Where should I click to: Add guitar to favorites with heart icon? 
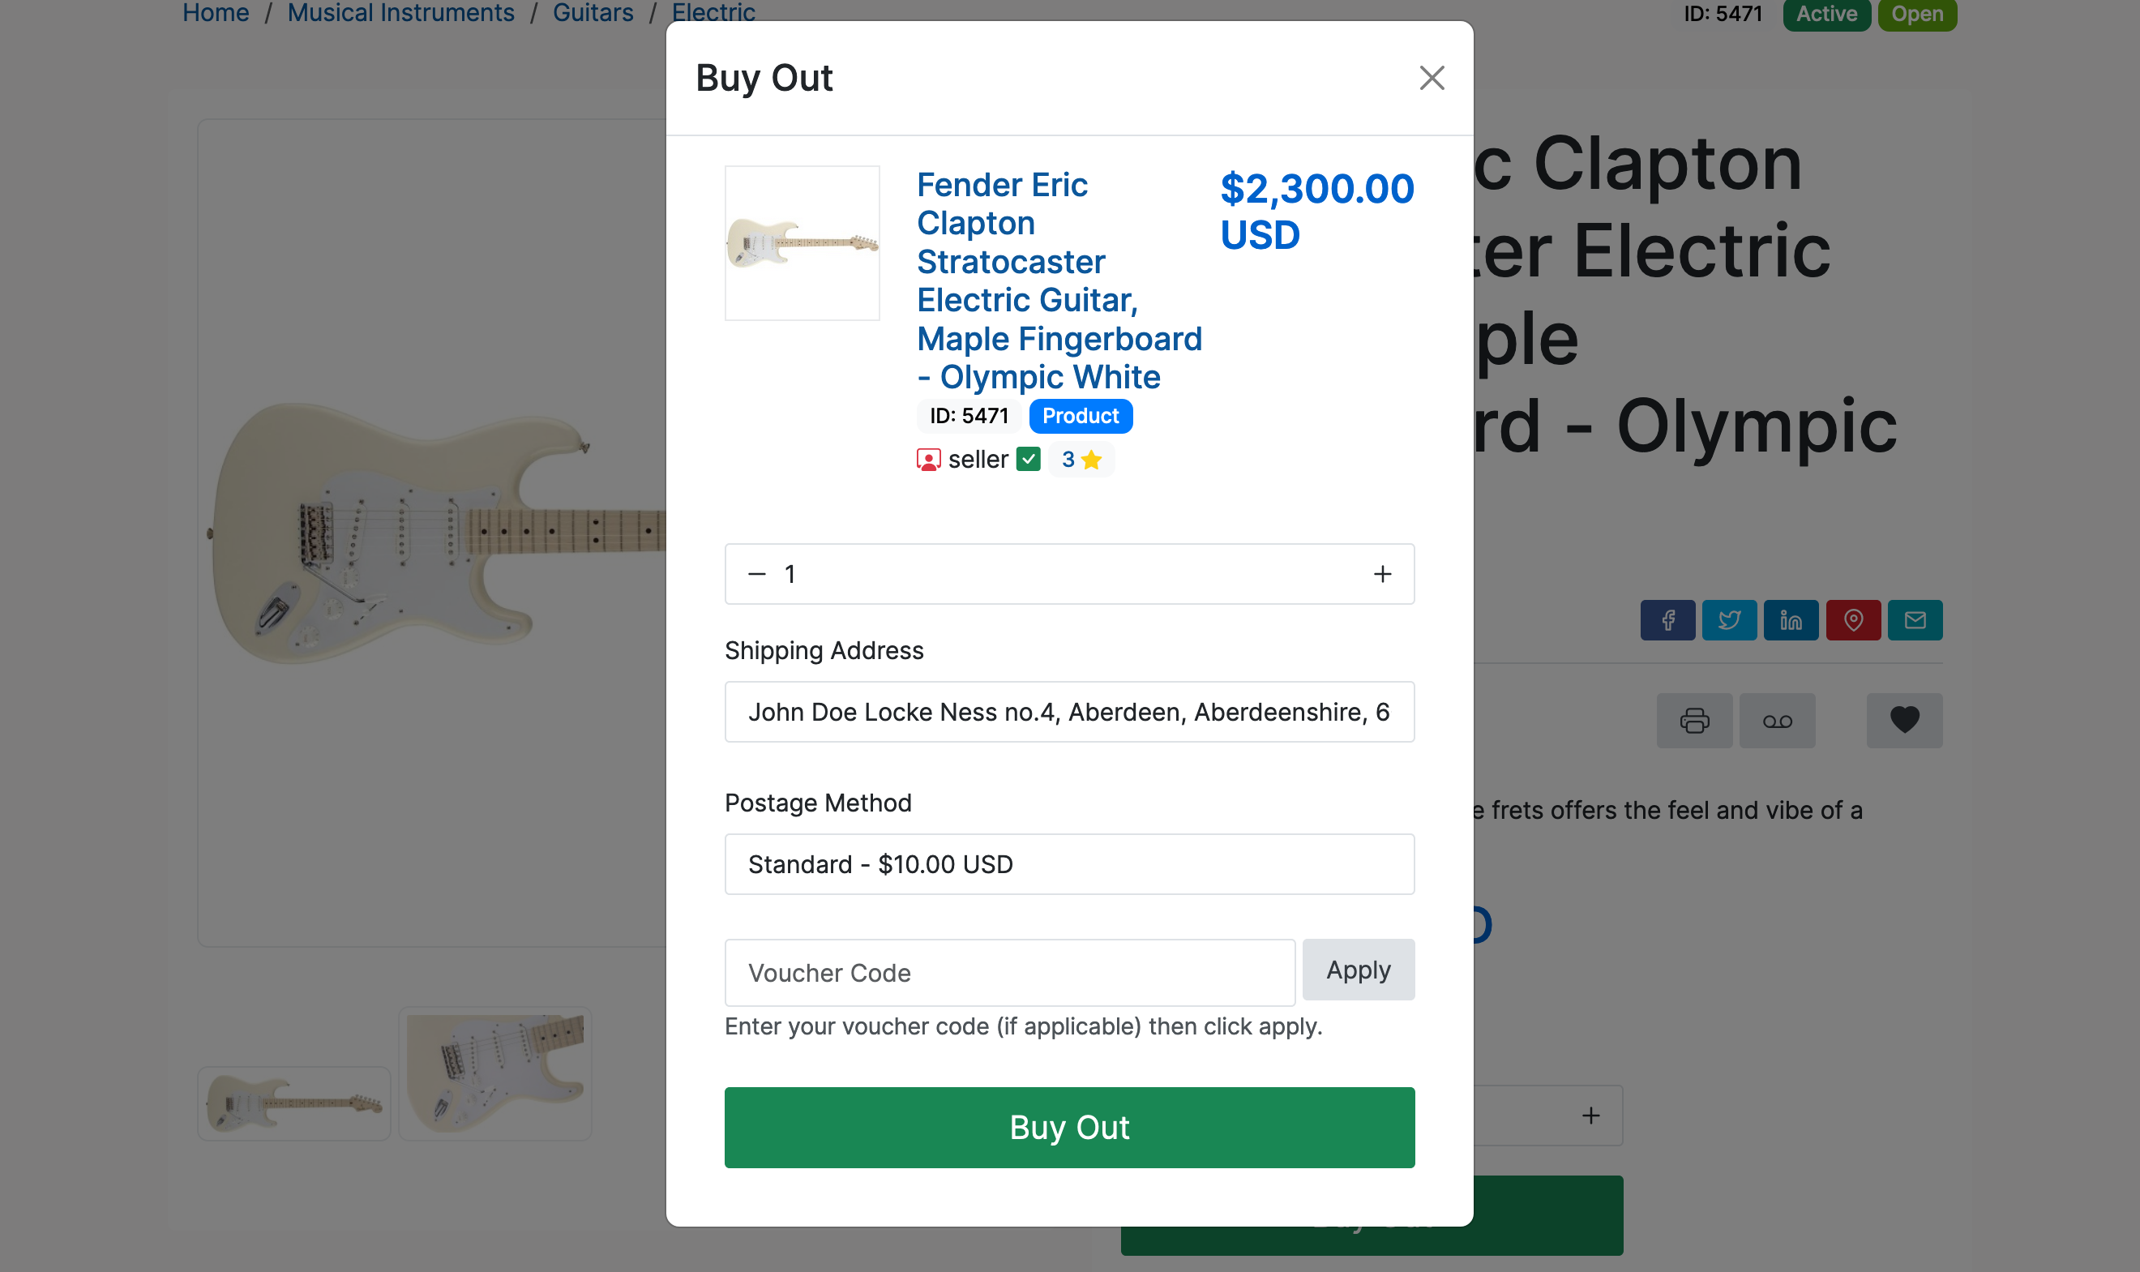tap(1903, 720)
